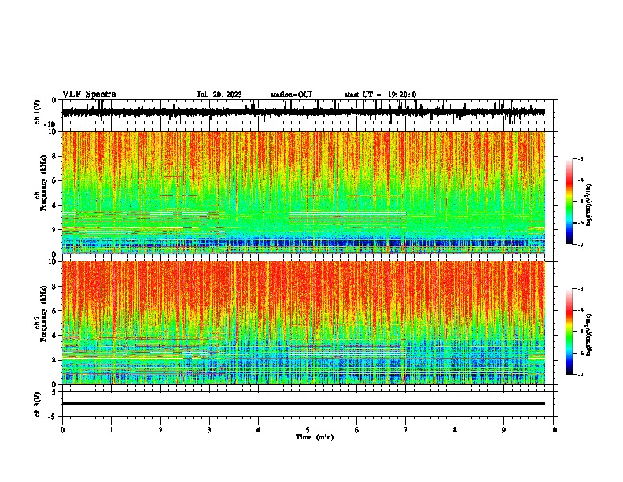Select the "ch.3(V)" axis label
Viewport: 623px width, 482px height.
(38, 404)
